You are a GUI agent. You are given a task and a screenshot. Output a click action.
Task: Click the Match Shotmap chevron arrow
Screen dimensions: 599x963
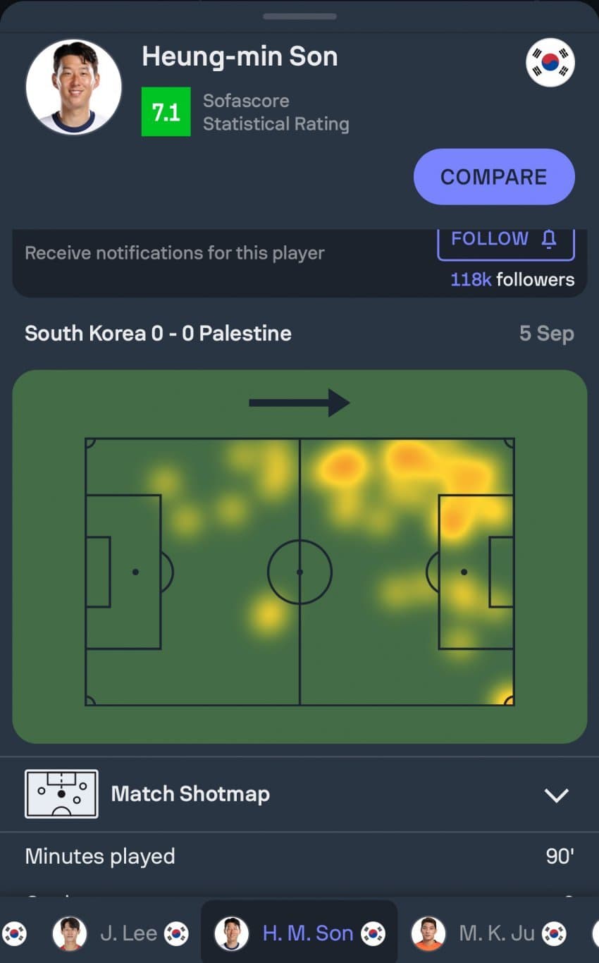pyautogui.click(x=556, y=795)
